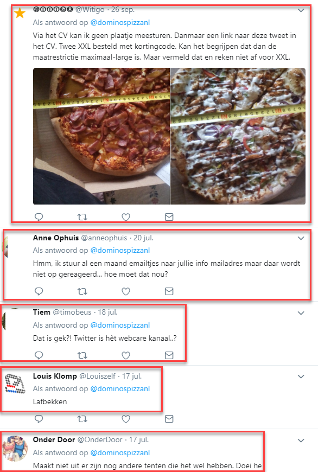Like Louis Klomp's Lafbekken tweet
Viewport: 318px width, 472px height.
tap(126, 419)
